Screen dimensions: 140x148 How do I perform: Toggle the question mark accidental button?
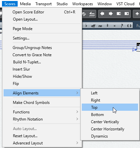pyautogui.click(x=122, y=26)
